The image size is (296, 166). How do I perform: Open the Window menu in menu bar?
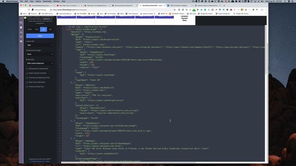pyautogui.click(x=56, y=1)
